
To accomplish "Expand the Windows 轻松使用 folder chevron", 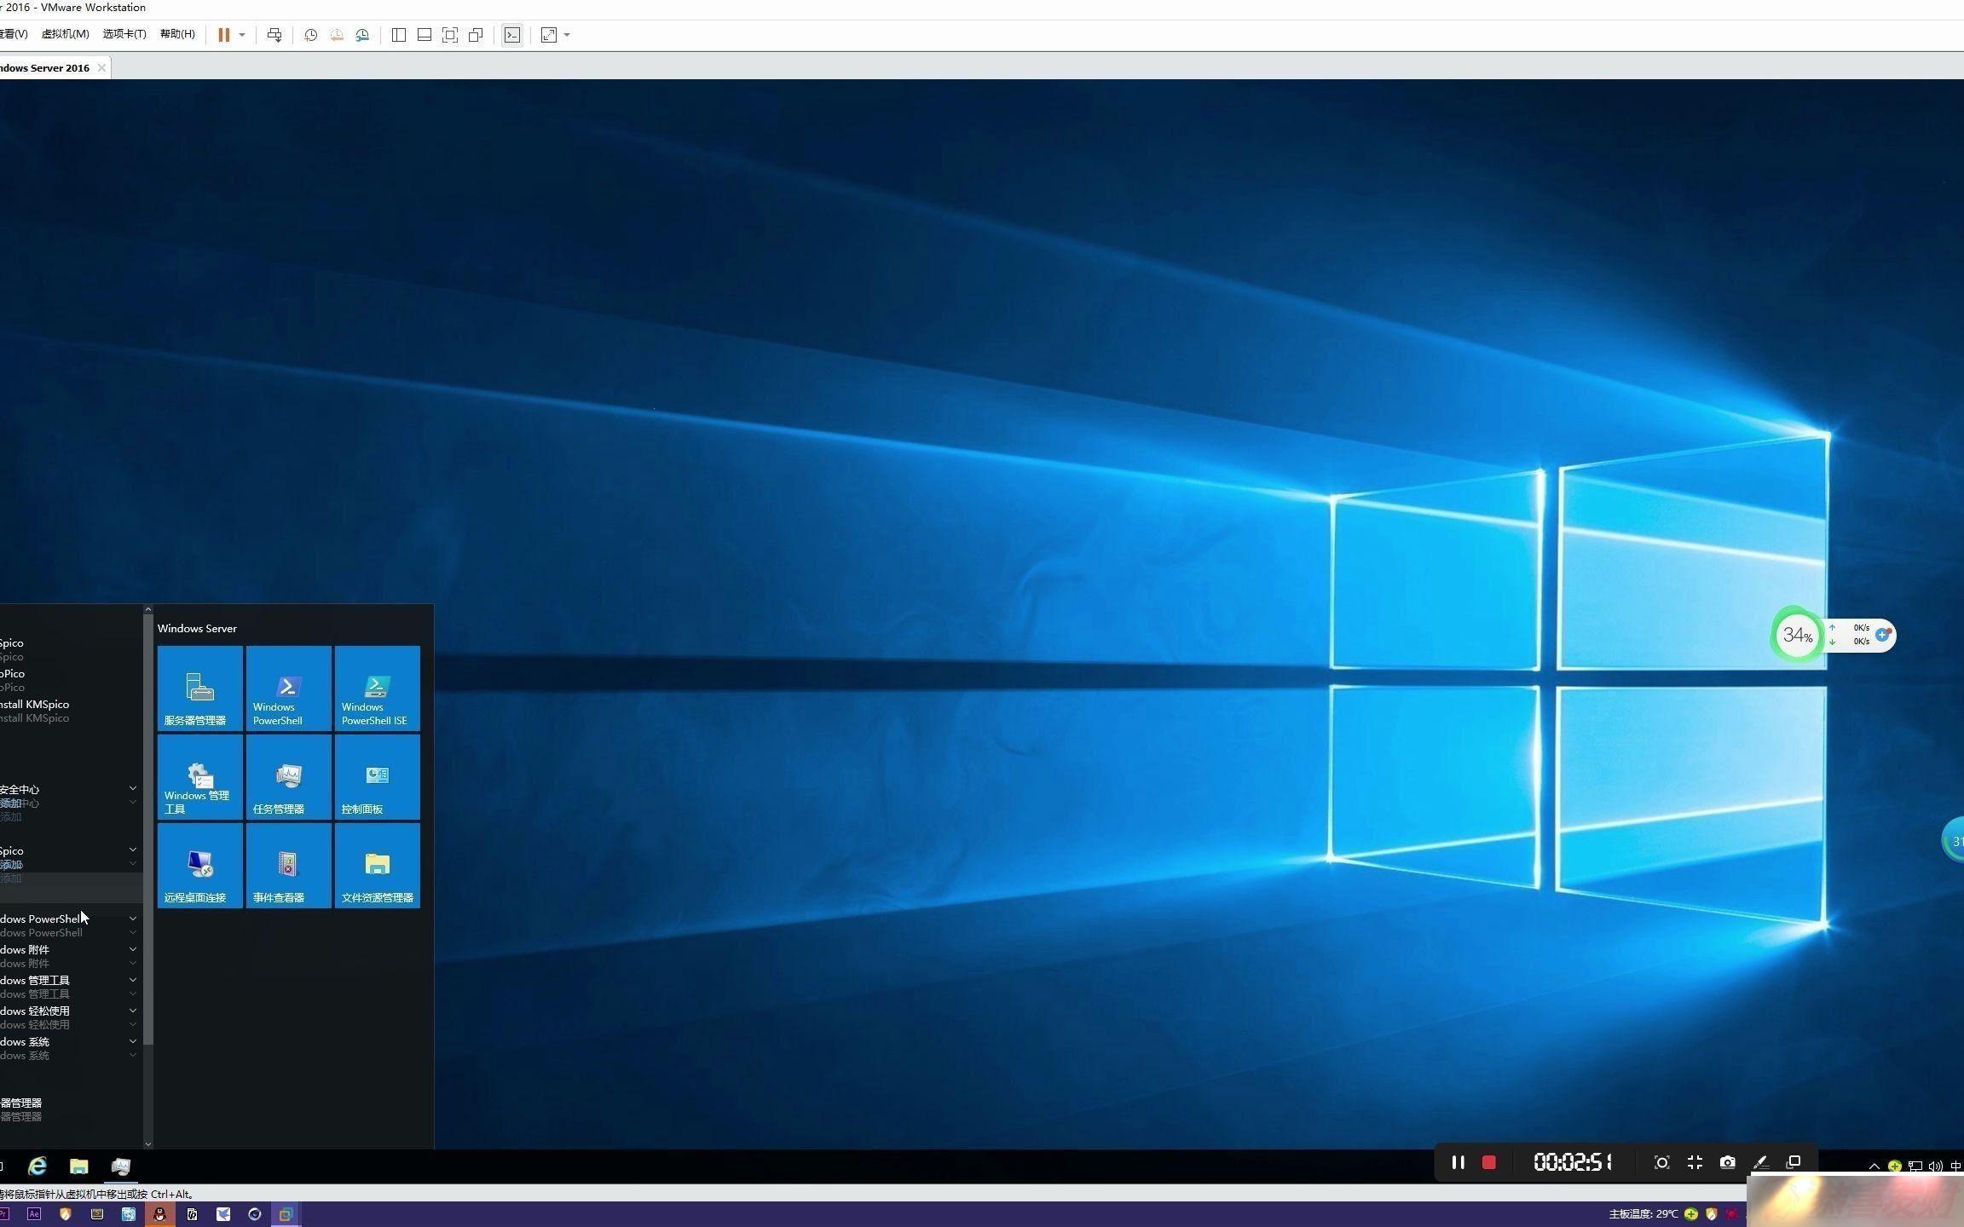I will pyautogui.click(x=133, y=1011).
